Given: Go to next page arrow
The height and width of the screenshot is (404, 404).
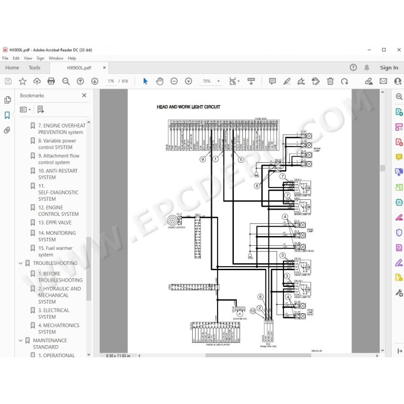Looking at the screenshot, I should click(x=95, y=81).
